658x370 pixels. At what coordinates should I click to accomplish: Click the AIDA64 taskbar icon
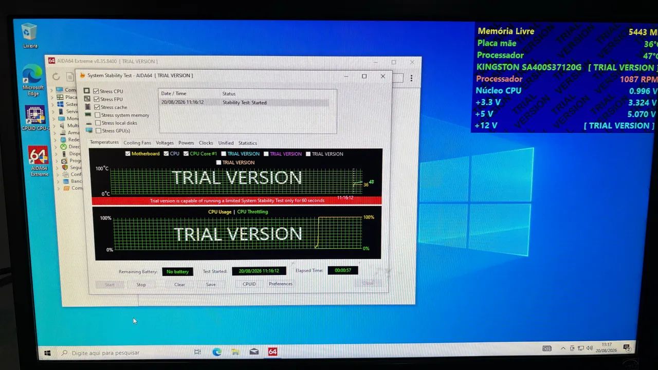pos(272,352)
